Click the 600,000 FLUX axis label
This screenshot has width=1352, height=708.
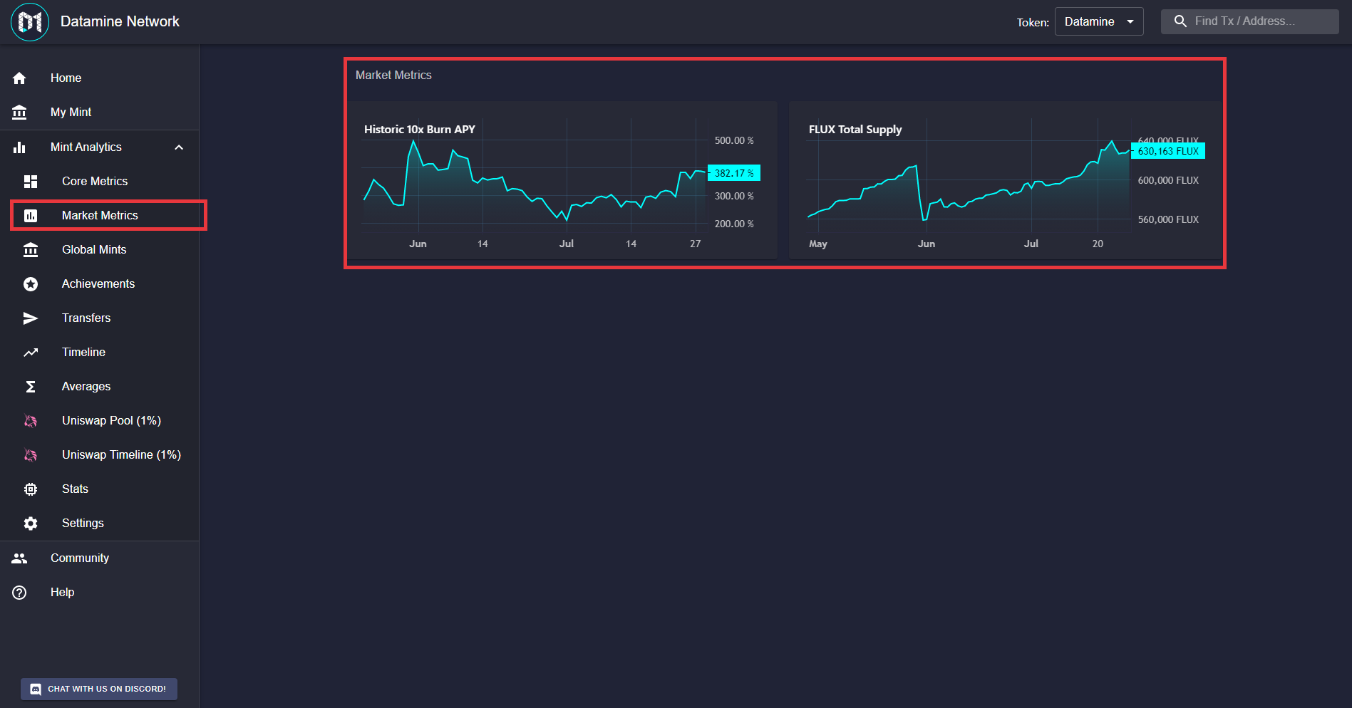pos(1168,181)
